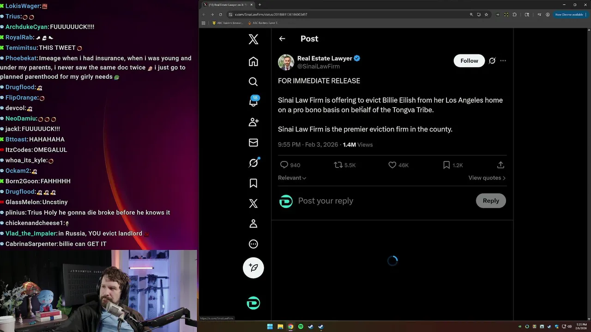The width and height of the screenshot is (591, 332).
Task: Click username ArchdukeCyan in chat
Action: click(x=27, y=27)
